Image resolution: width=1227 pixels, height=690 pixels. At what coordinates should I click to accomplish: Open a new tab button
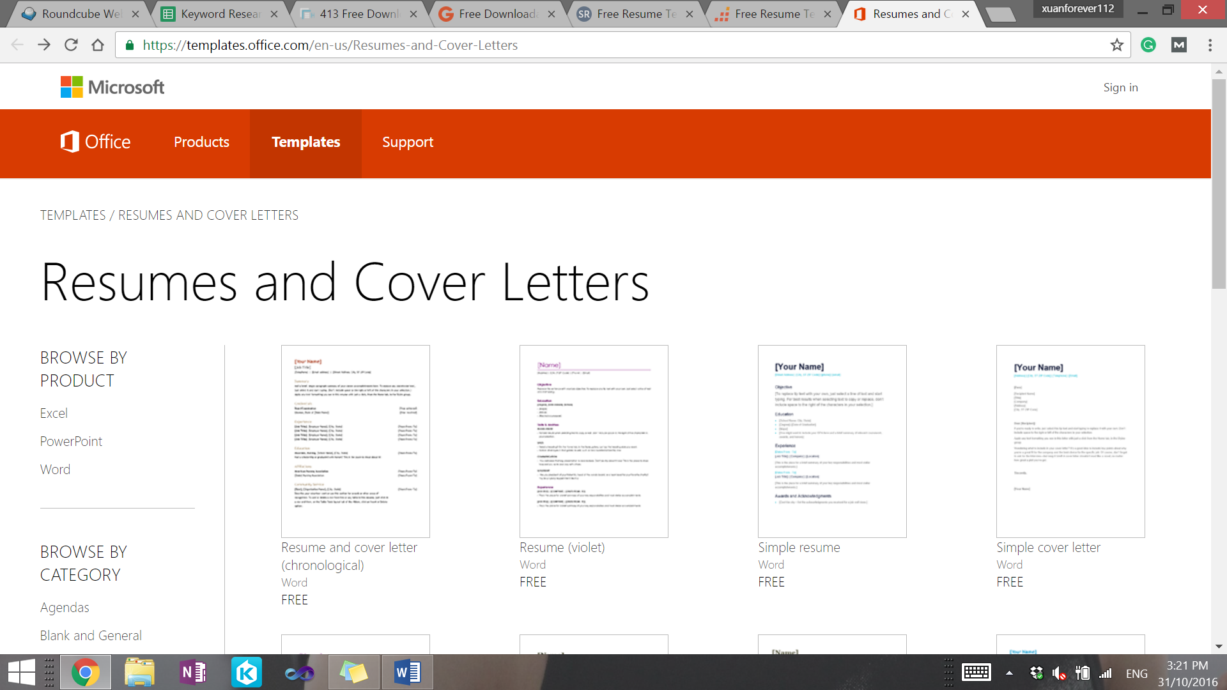[1000, 14]
